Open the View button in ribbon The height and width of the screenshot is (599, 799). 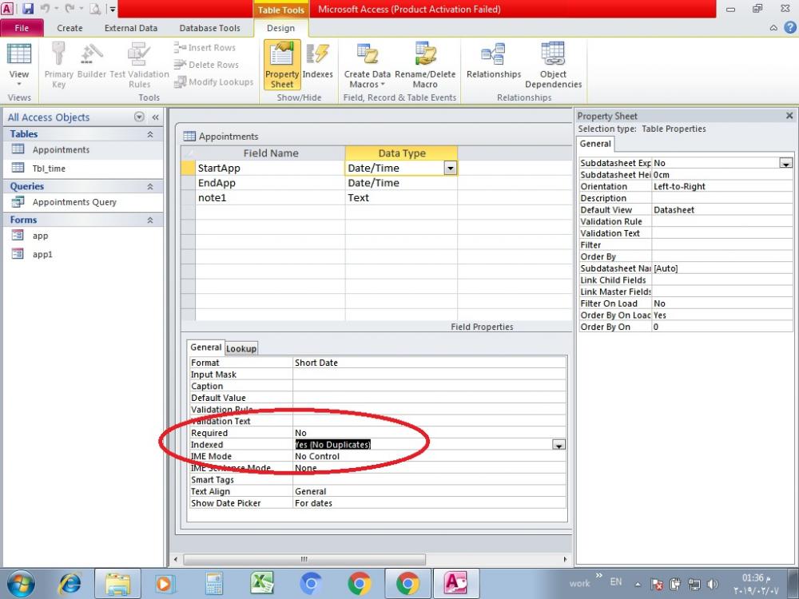click(19, 65)
